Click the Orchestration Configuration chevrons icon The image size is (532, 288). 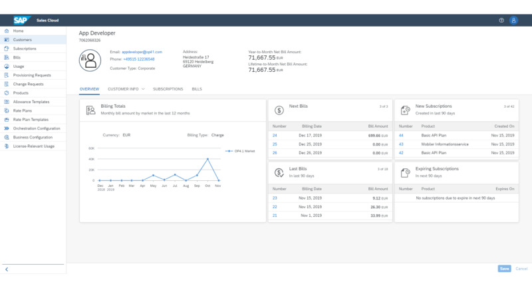coord(7,128)
